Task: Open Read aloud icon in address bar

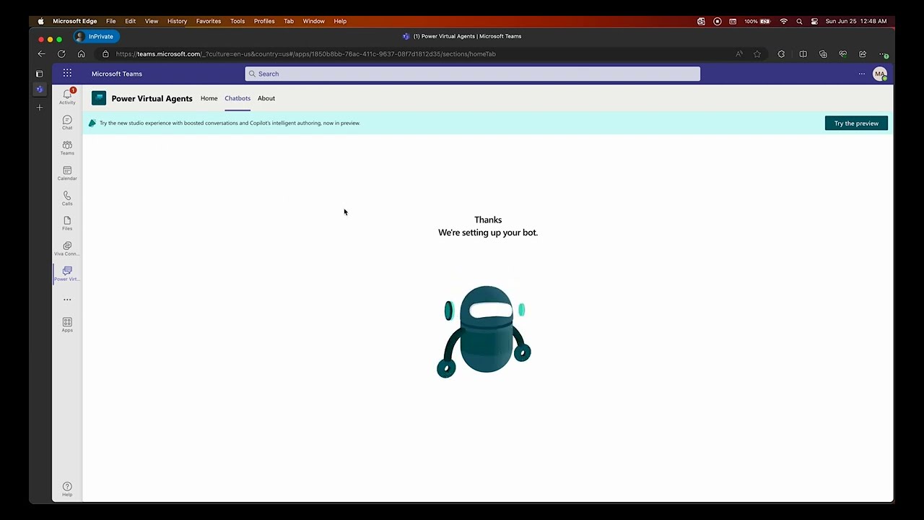Action: (738, 53)
